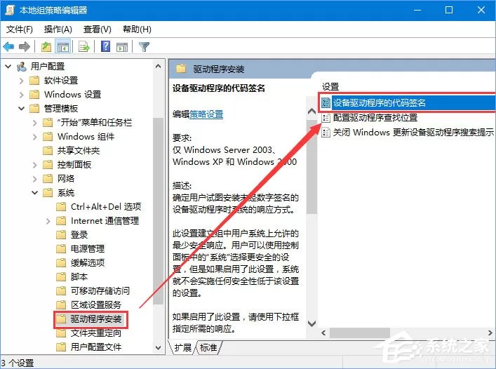Expand the 网络 node
This screenshot has height=369, width=496.
34,179
